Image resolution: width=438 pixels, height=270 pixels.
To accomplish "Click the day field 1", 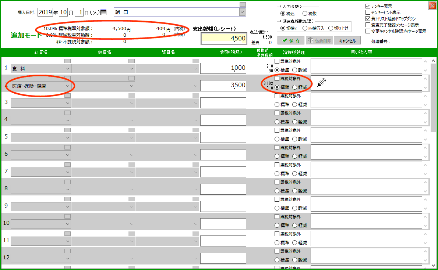I will (80, 12).
